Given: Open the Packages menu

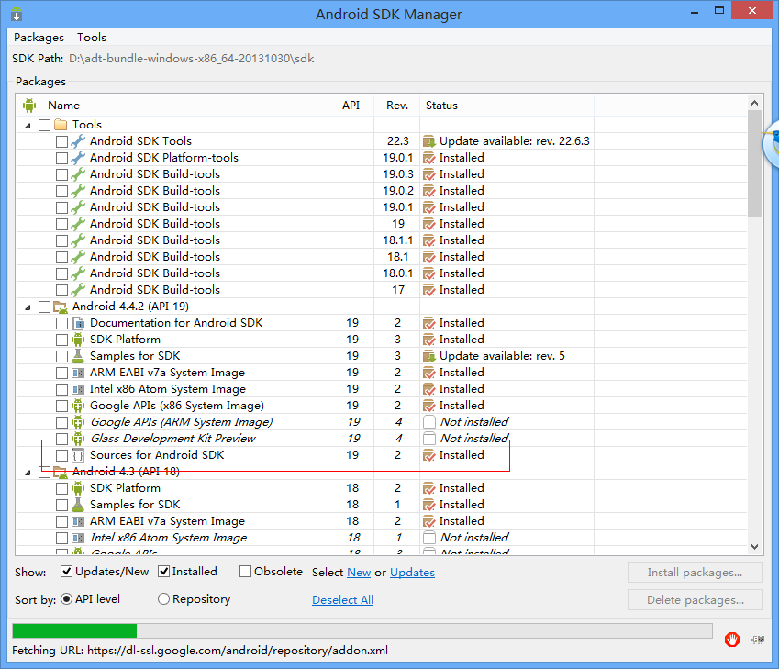Looking at the screenshot, I should [x=39, y=38].
